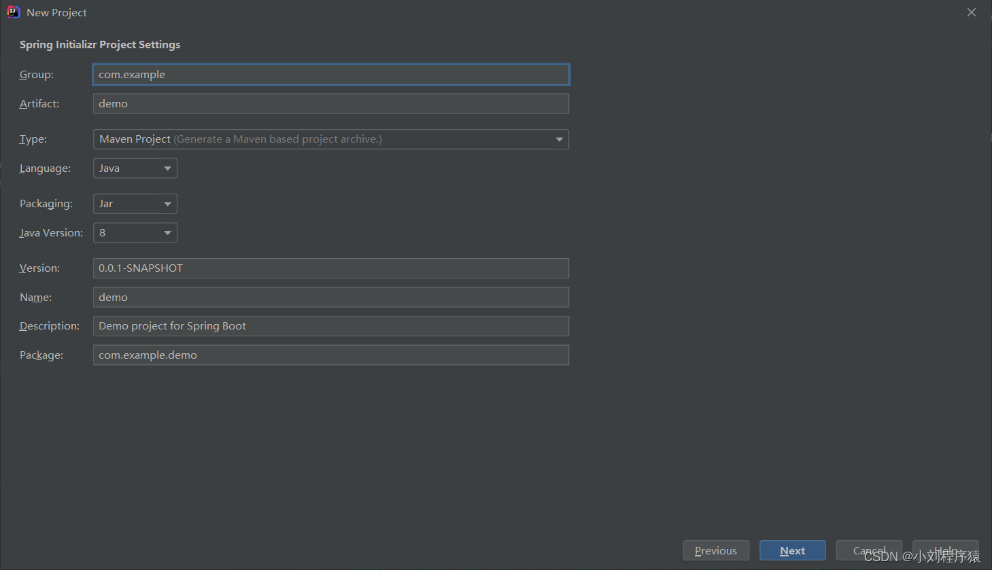Click the Description label
Screen dimensions: 992x570
point(50,326)
